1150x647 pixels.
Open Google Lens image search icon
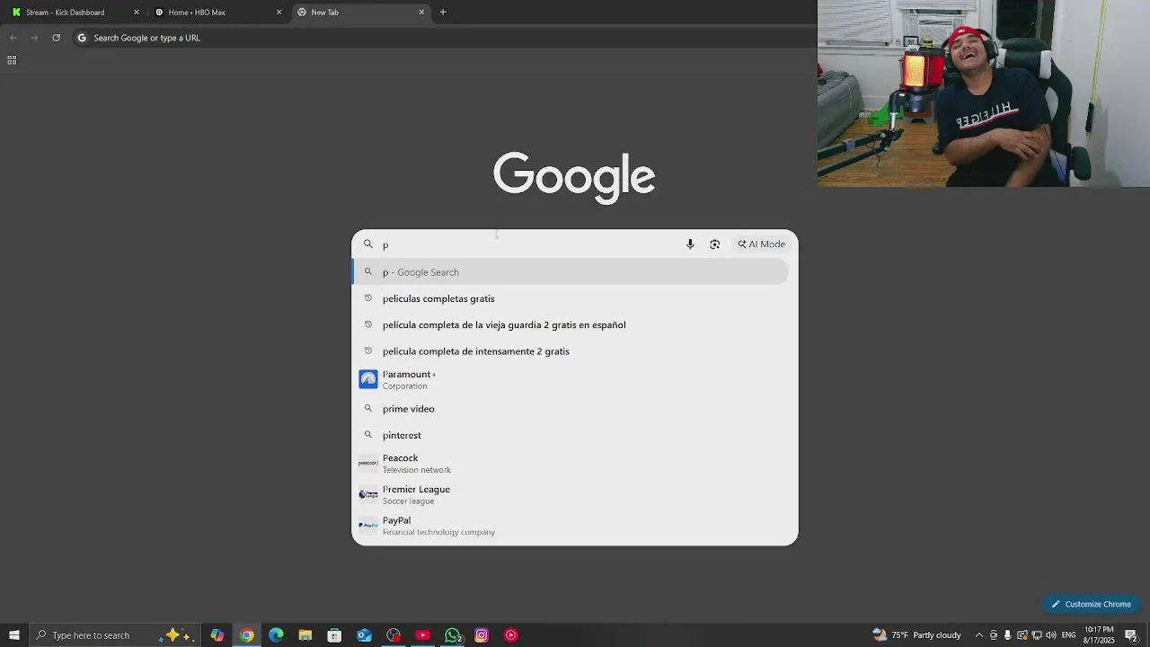click(714, 244)
